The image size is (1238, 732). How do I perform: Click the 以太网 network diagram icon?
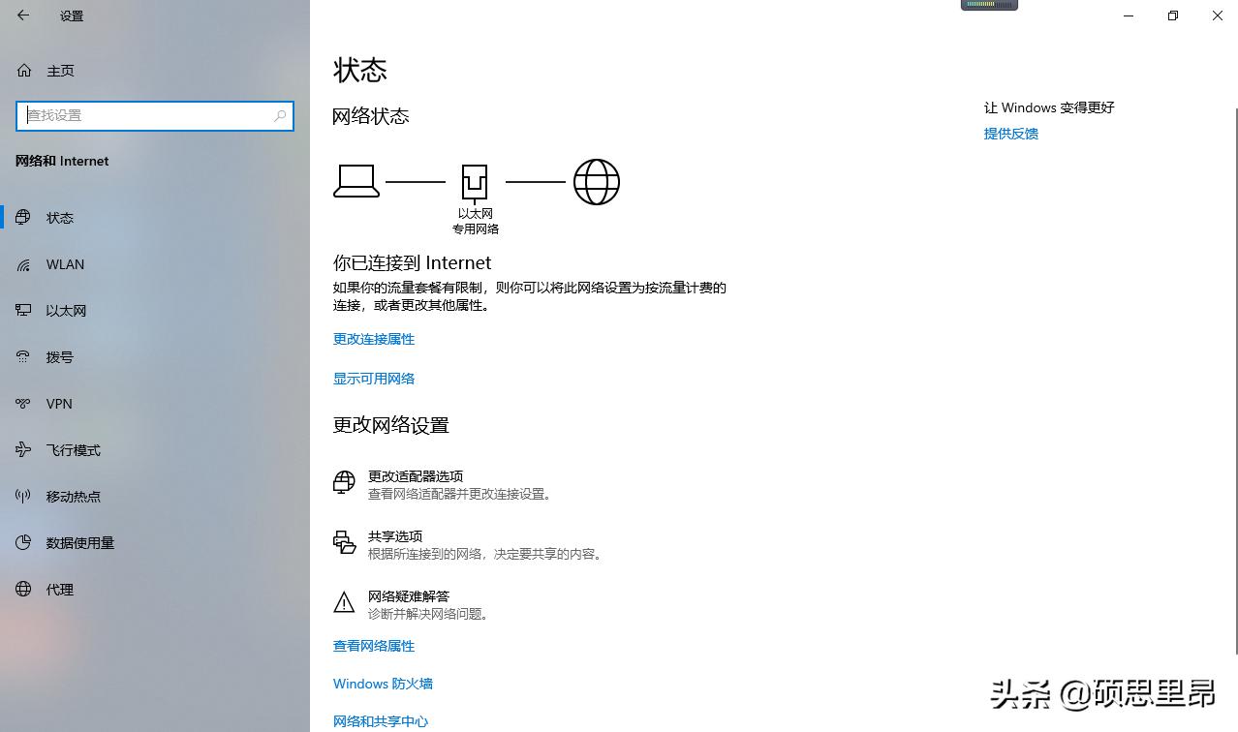[x=475, y=180]
